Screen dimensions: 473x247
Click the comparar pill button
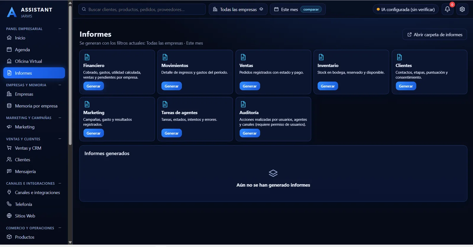point(311,9)
